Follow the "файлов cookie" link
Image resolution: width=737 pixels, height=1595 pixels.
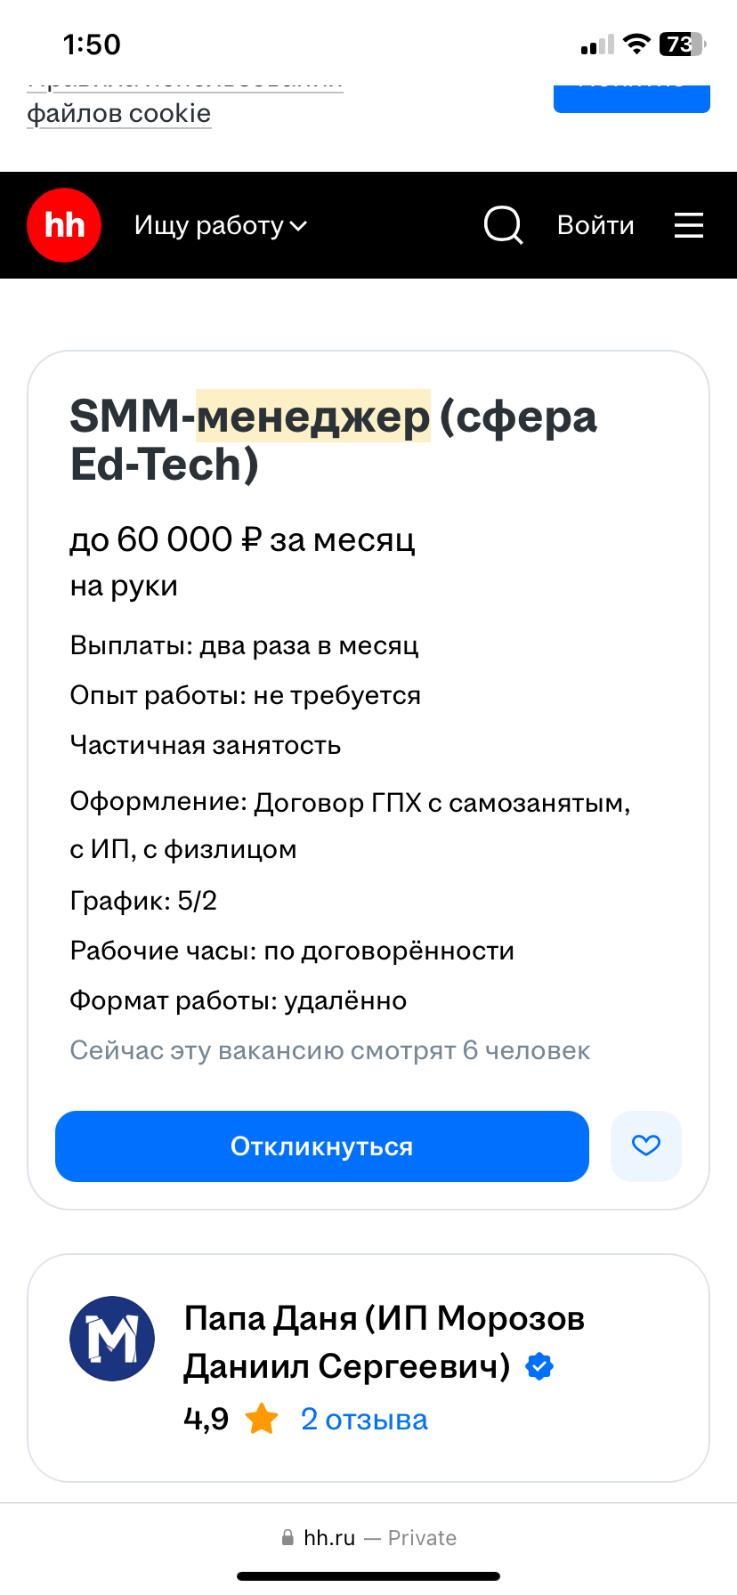click(x=119, y=114)
